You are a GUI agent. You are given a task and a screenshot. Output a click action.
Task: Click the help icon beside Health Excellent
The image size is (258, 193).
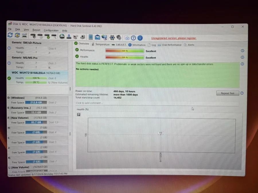tap(242, 57)
